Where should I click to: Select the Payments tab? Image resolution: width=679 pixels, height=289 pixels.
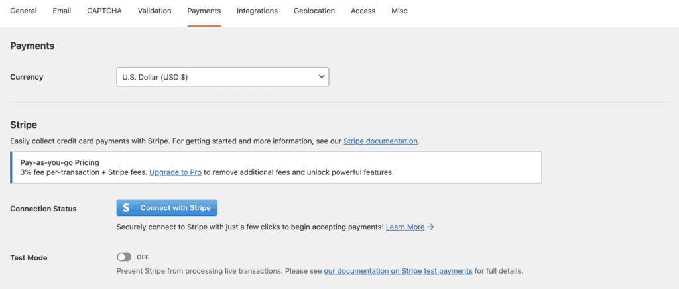click(204, 11)
